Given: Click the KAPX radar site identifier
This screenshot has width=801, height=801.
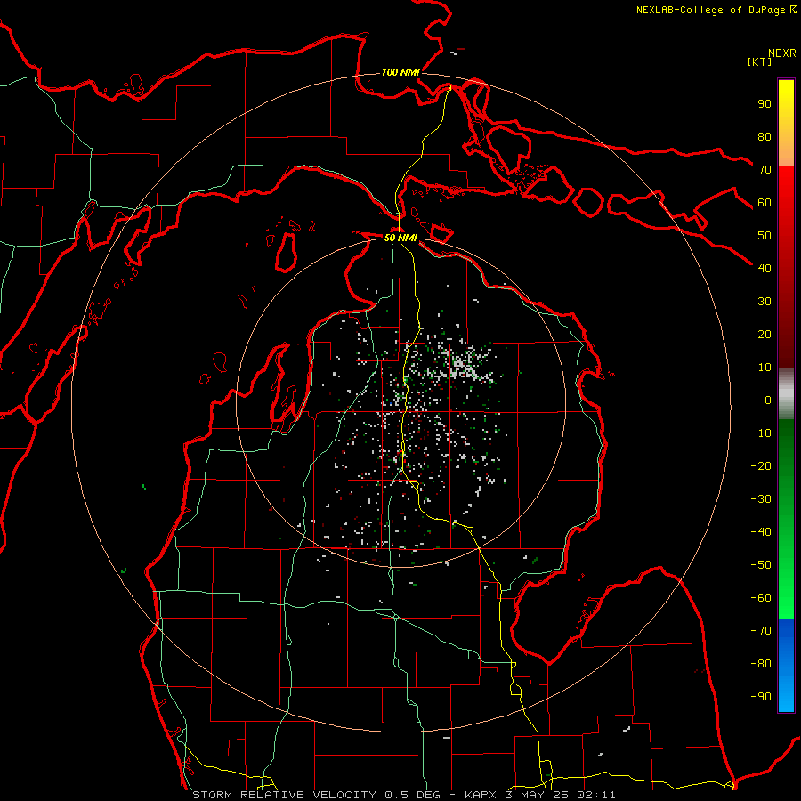Looking at the screenshot, I should [481, 795].
